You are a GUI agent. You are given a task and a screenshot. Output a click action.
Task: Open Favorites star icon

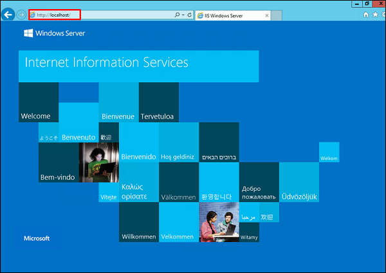point(374,14)
